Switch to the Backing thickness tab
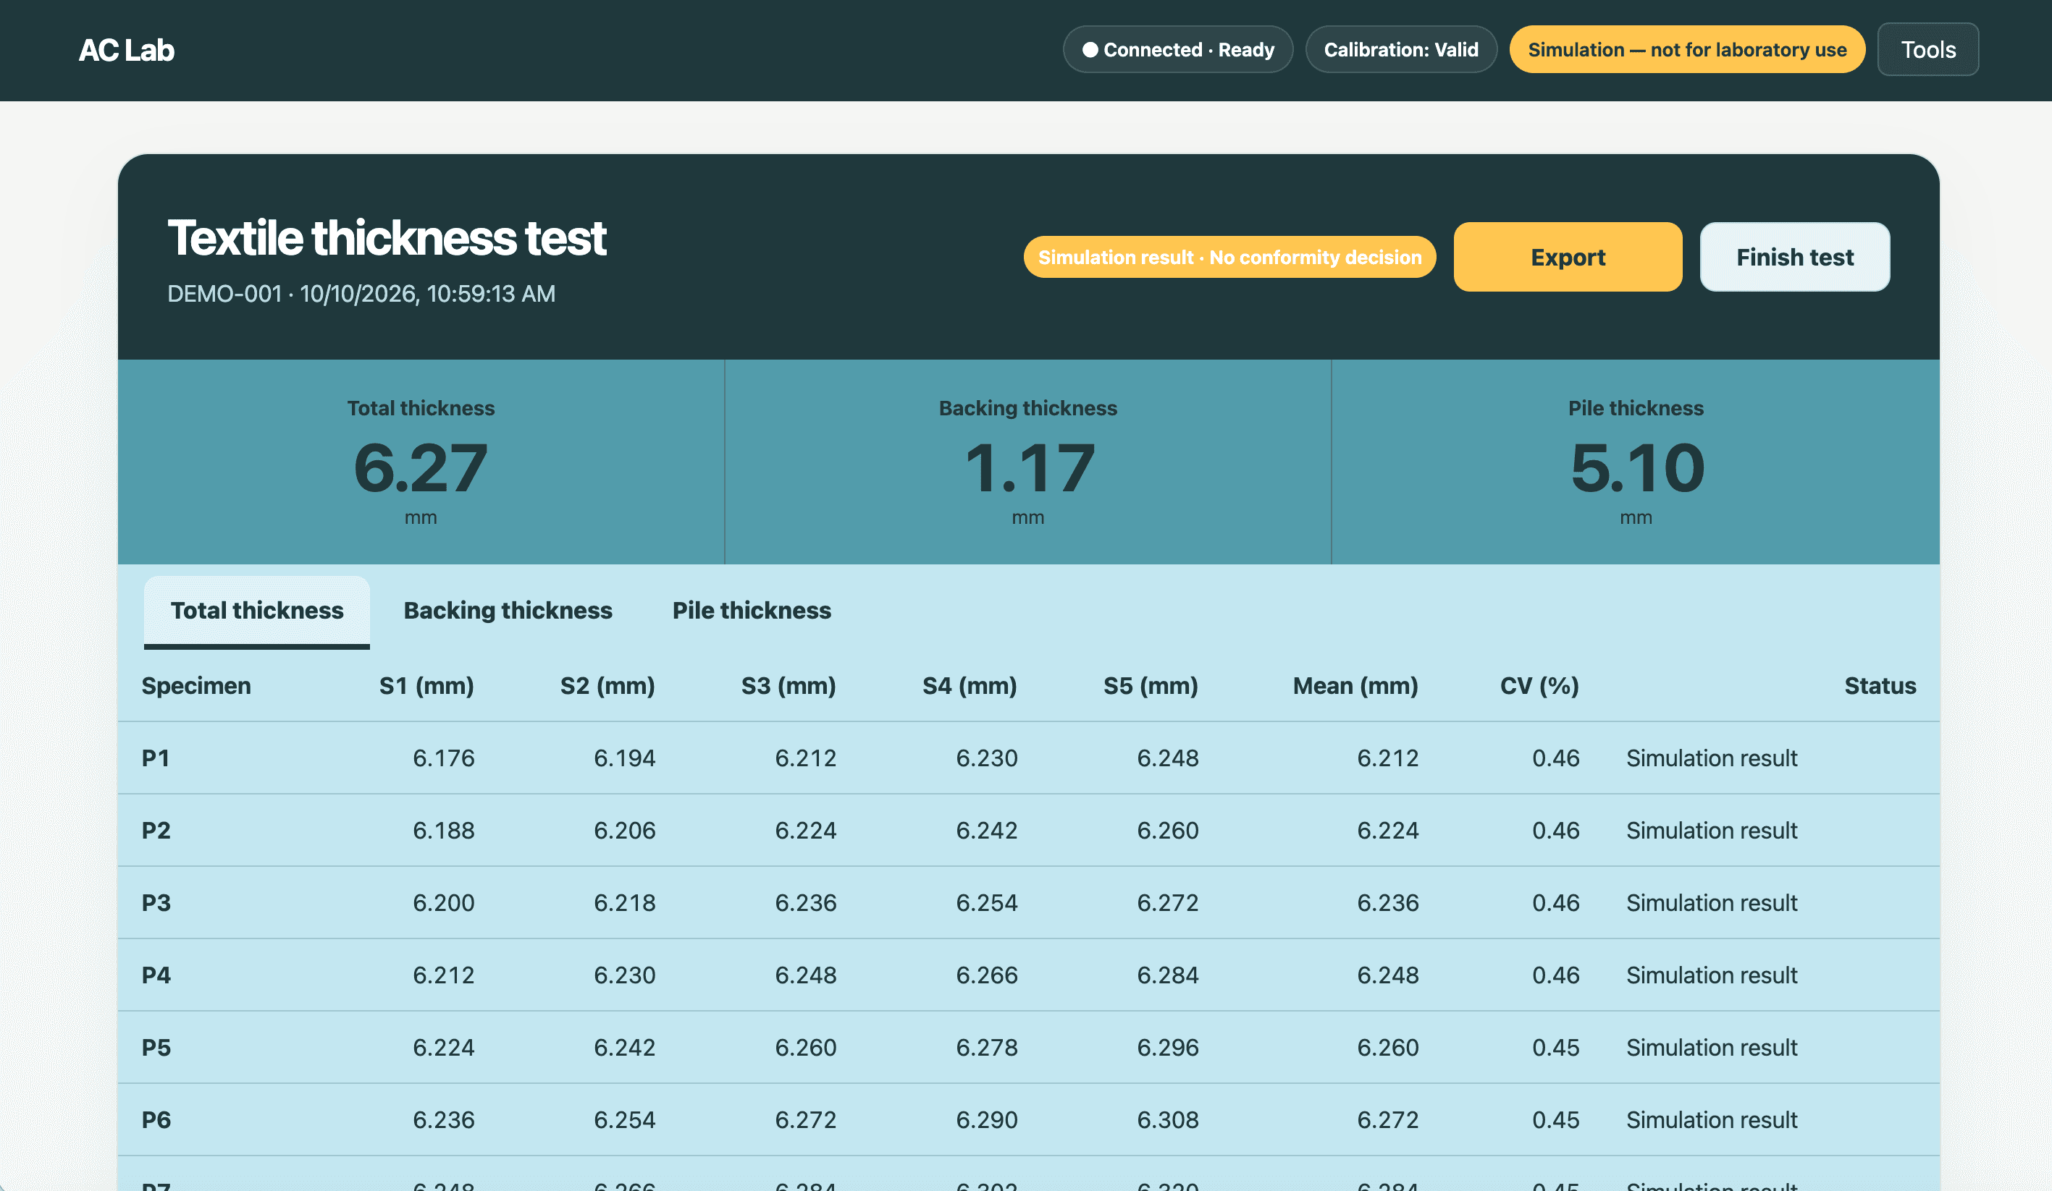 point(508,611)
